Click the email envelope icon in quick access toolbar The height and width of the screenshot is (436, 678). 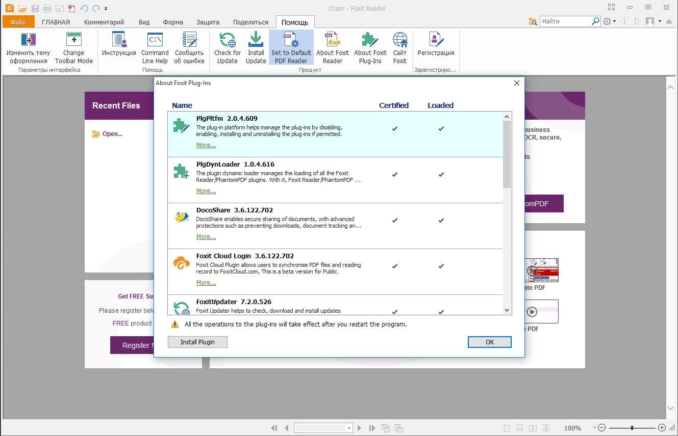59,9
